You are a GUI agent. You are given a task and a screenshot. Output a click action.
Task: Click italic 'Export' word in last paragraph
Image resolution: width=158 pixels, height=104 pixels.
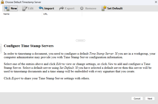pyautogui.click(x=16, y=78)
